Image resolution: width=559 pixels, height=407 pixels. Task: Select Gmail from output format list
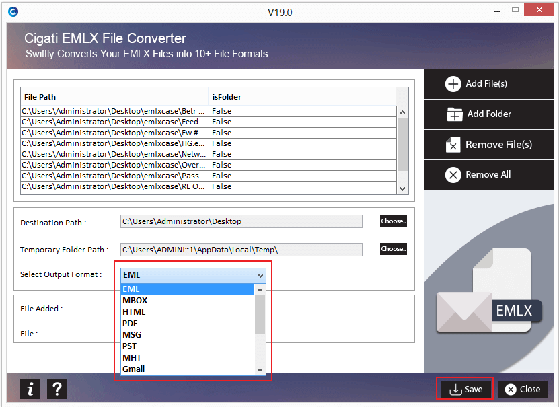click(x=188, y=369)
